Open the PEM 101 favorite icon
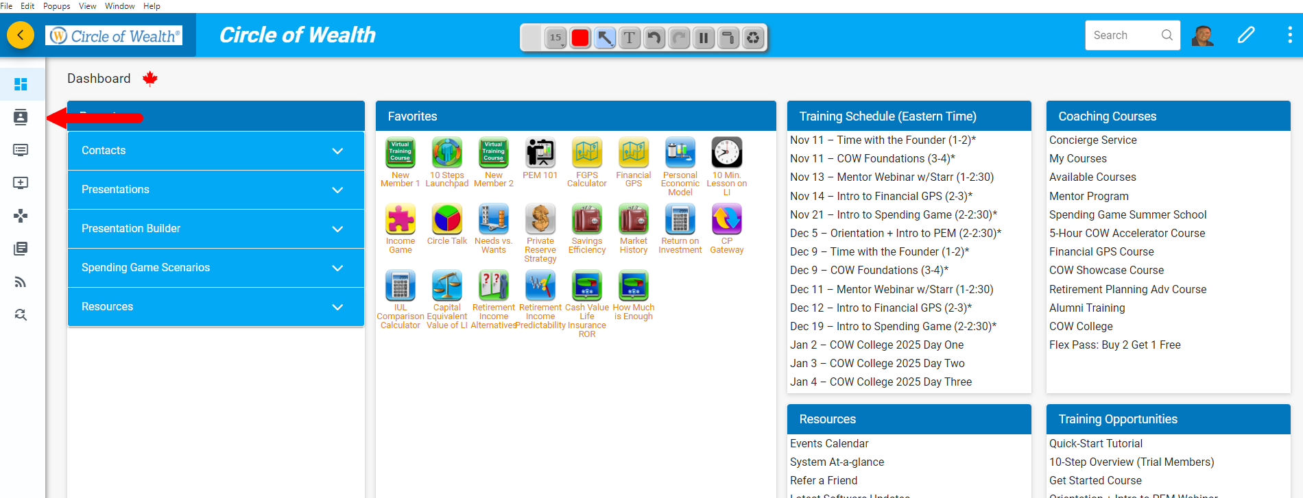The image size is (1303, 498). click(540, 158)
